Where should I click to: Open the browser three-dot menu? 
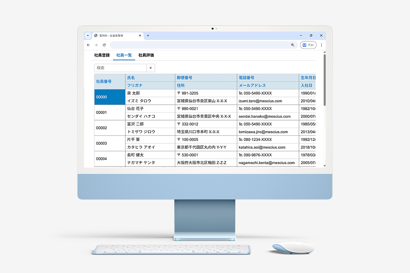click(321, 45)
